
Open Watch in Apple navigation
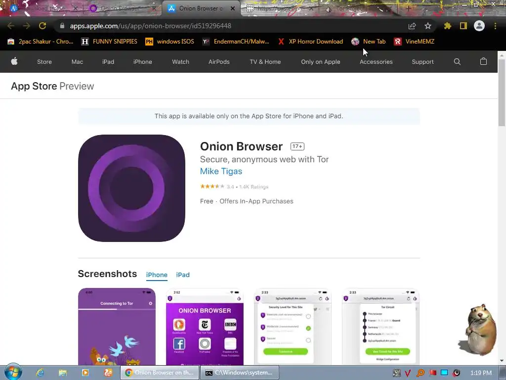(x=180, y=62)
